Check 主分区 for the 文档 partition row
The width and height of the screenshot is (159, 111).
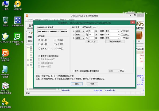122,38
